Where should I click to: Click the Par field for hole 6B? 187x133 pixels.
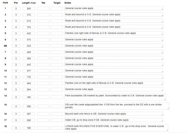pos(16,46)
